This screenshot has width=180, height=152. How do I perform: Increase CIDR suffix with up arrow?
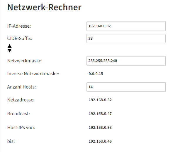click(x=10, y=46)
